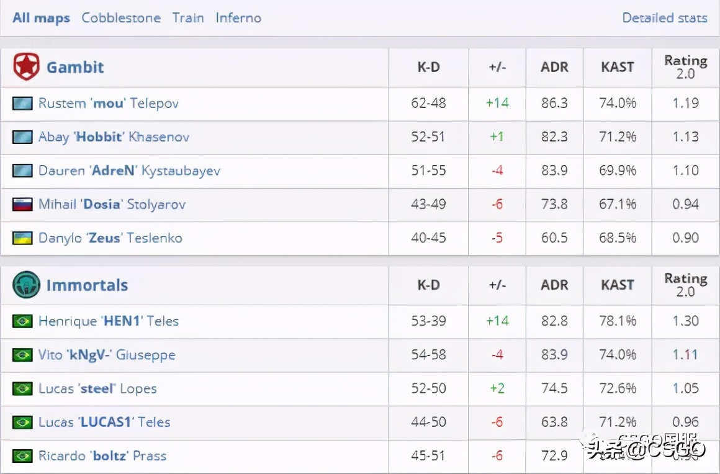Click the Brazil flag beside boltz

click(x=22, y=456)
